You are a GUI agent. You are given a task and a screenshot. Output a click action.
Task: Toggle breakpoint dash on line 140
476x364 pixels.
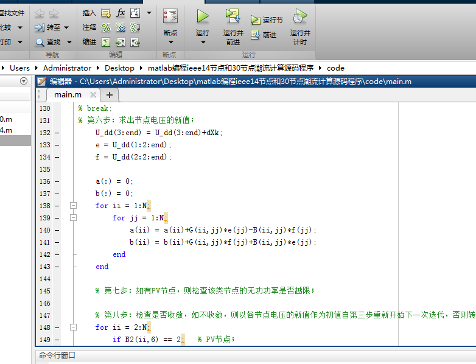57,231
